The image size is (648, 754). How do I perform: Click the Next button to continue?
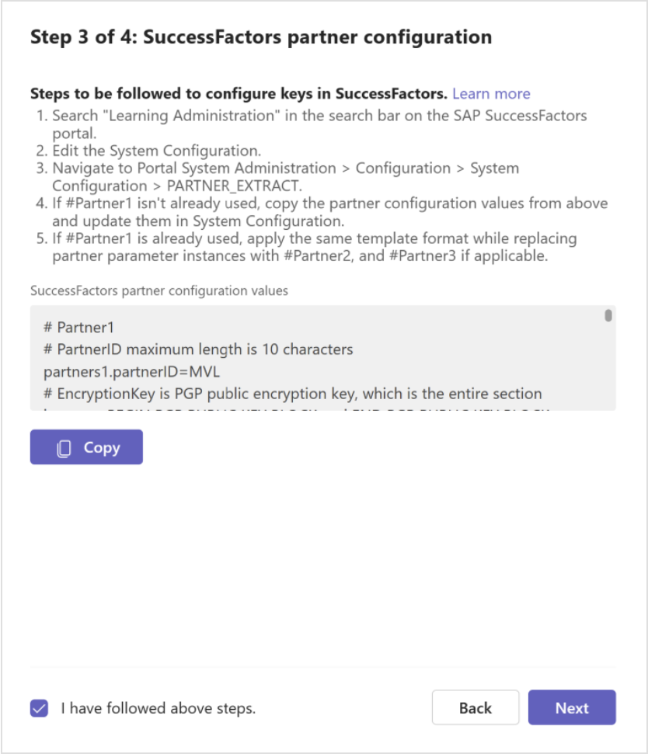(572, 707)
